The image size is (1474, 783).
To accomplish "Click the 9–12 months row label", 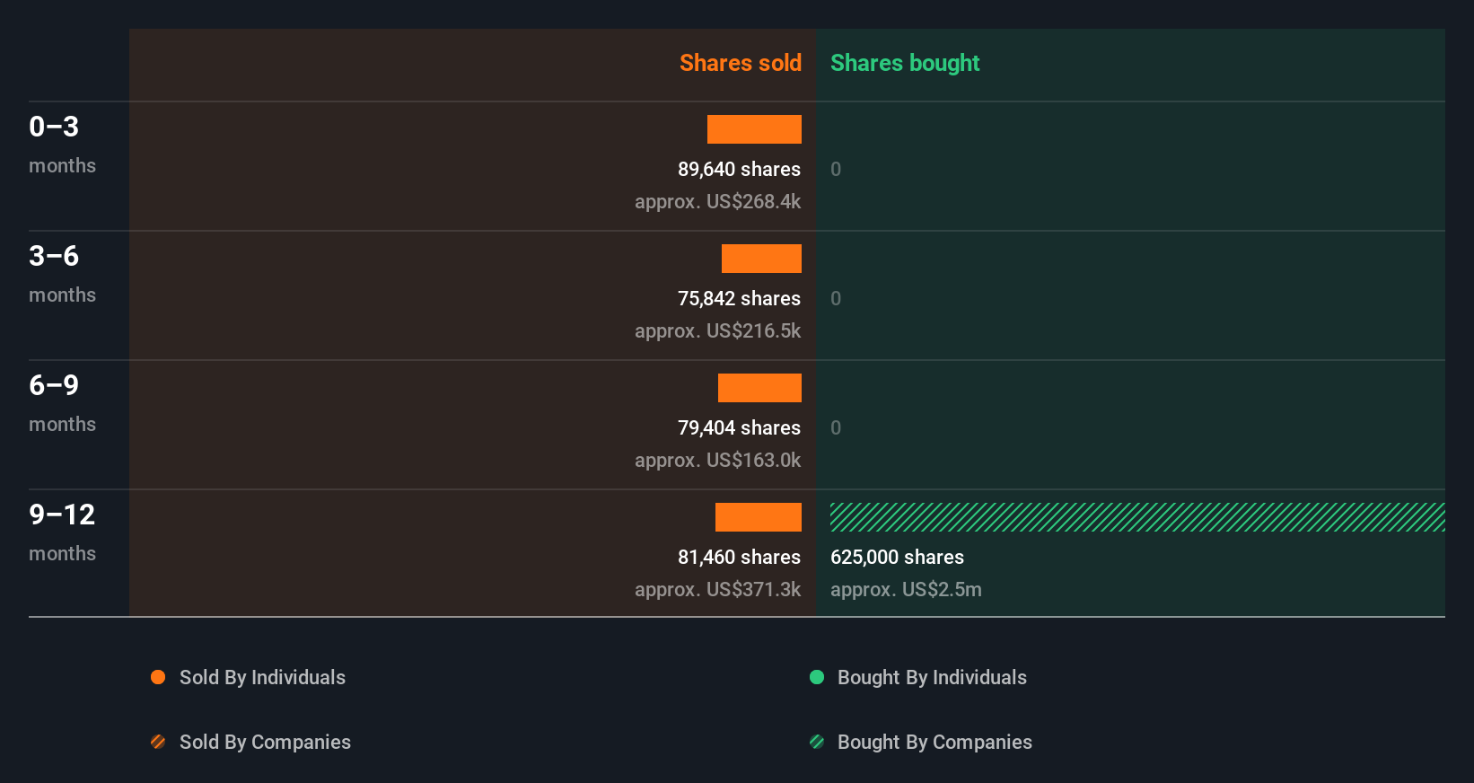I will (62, 532).
